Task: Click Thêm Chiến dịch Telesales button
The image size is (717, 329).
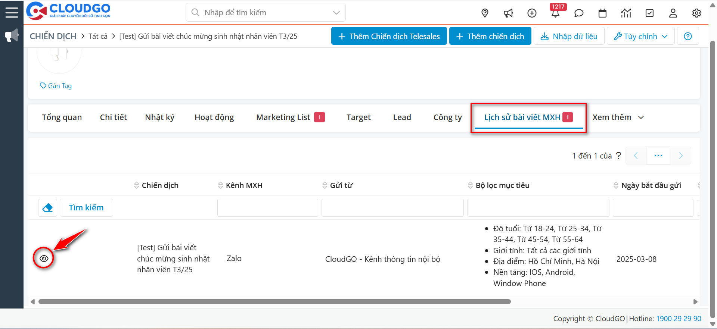Action: (x=389, y=36)
